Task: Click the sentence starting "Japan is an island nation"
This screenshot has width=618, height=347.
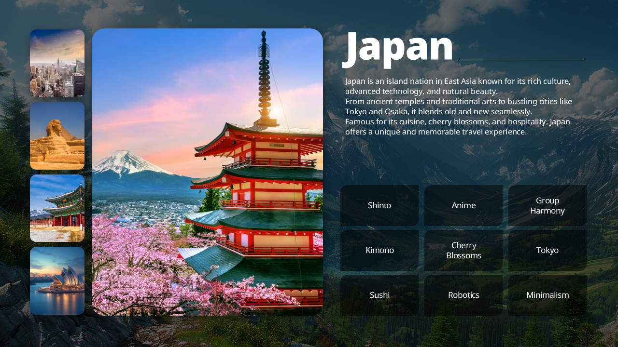Action: coord(457,86)
